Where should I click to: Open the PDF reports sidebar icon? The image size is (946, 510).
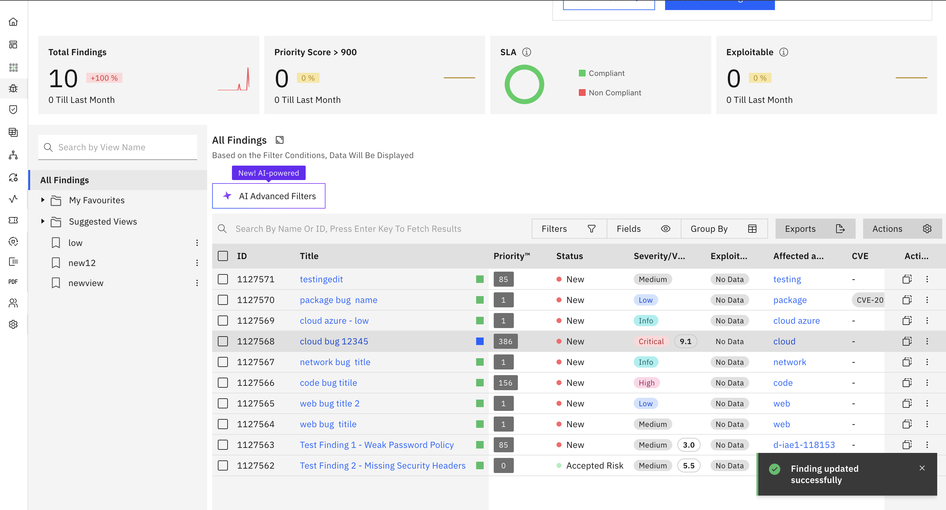coord(13,282)
